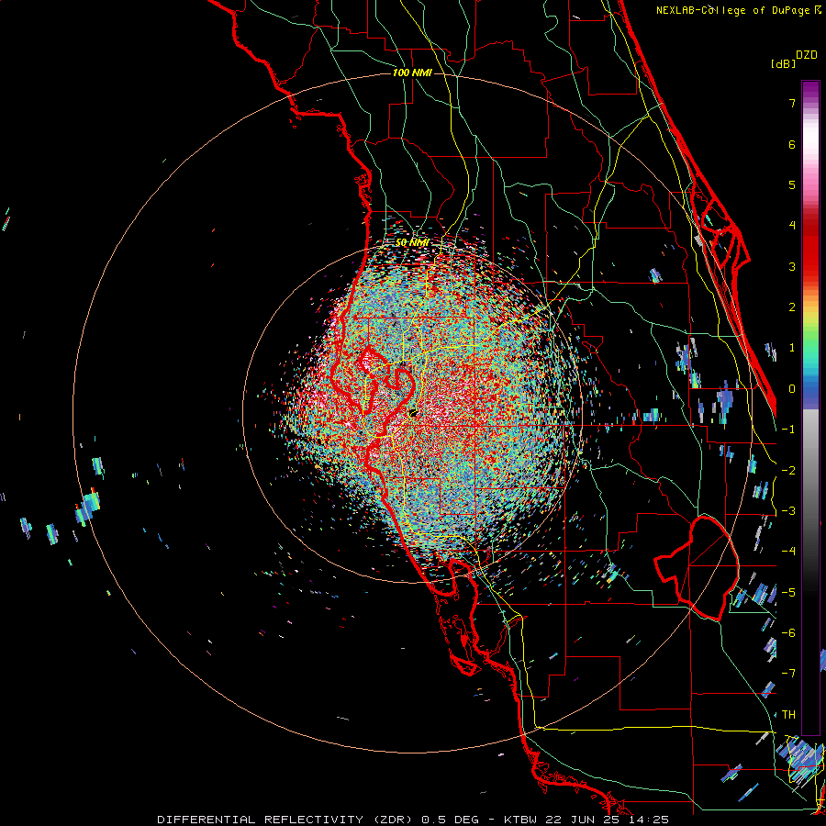
Task: Click the DZD product label above color bar
Action: point(807,55)
